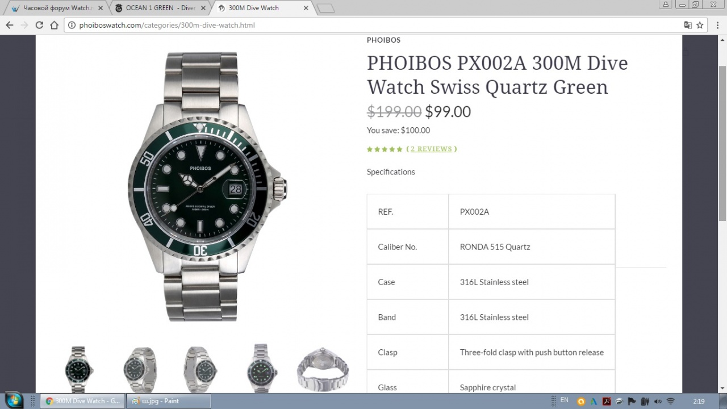View site information icon in address bar

[x=72, y=25]
